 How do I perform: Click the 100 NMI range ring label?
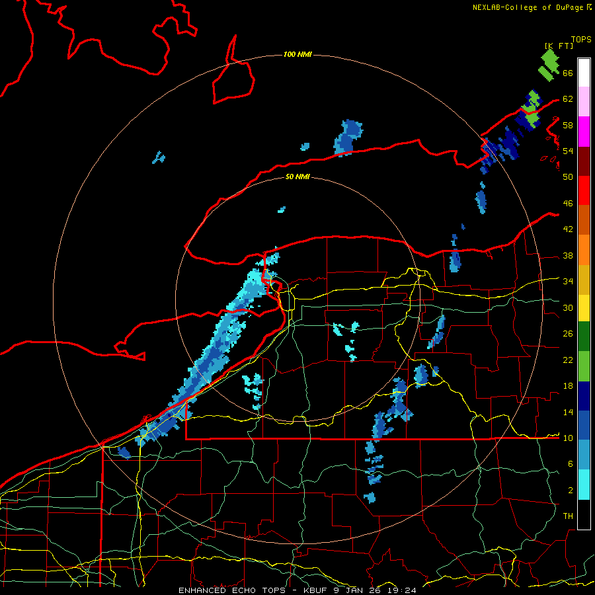[297, 55]
